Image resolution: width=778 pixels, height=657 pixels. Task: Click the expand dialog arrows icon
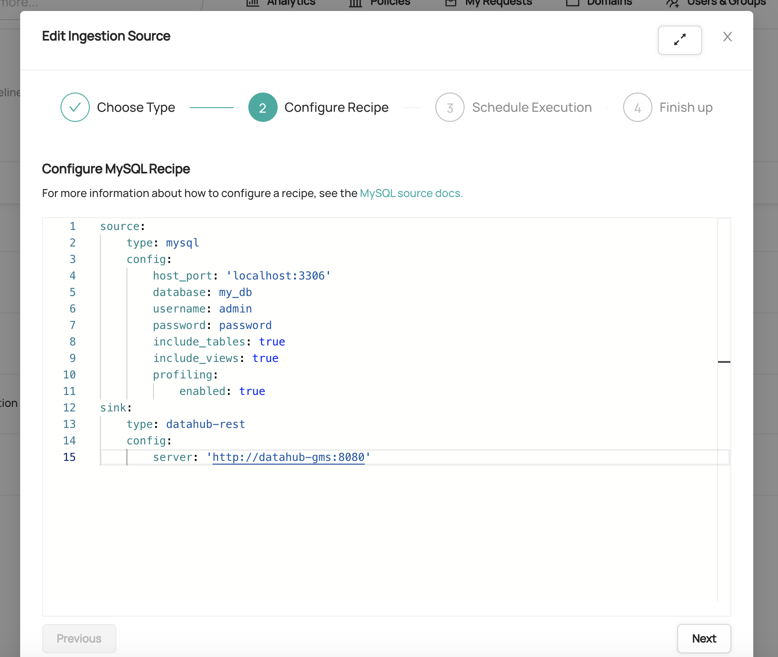coord(679,40)
